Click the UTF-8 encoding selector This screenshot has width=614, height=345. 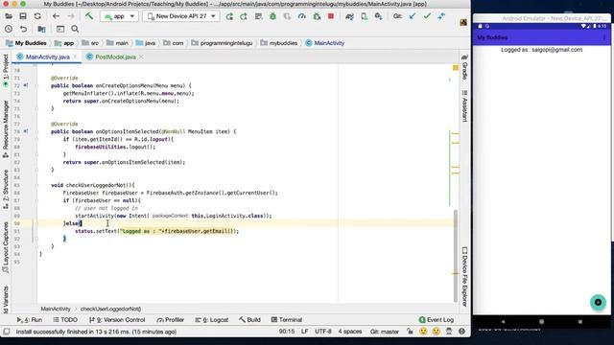(x=323, y=332)
